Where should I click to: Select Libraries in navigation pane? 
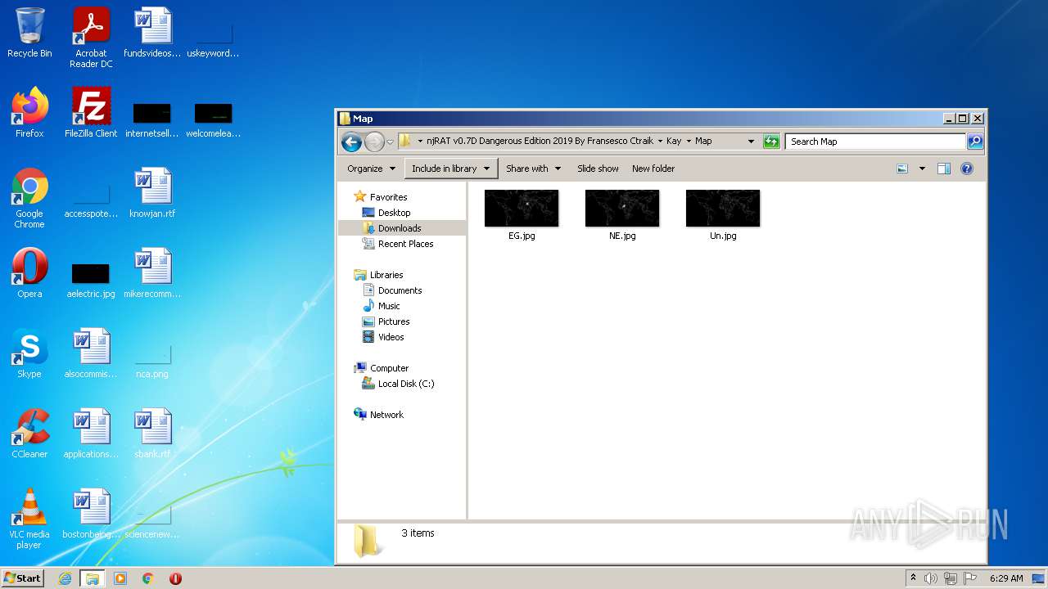(386, 275)
